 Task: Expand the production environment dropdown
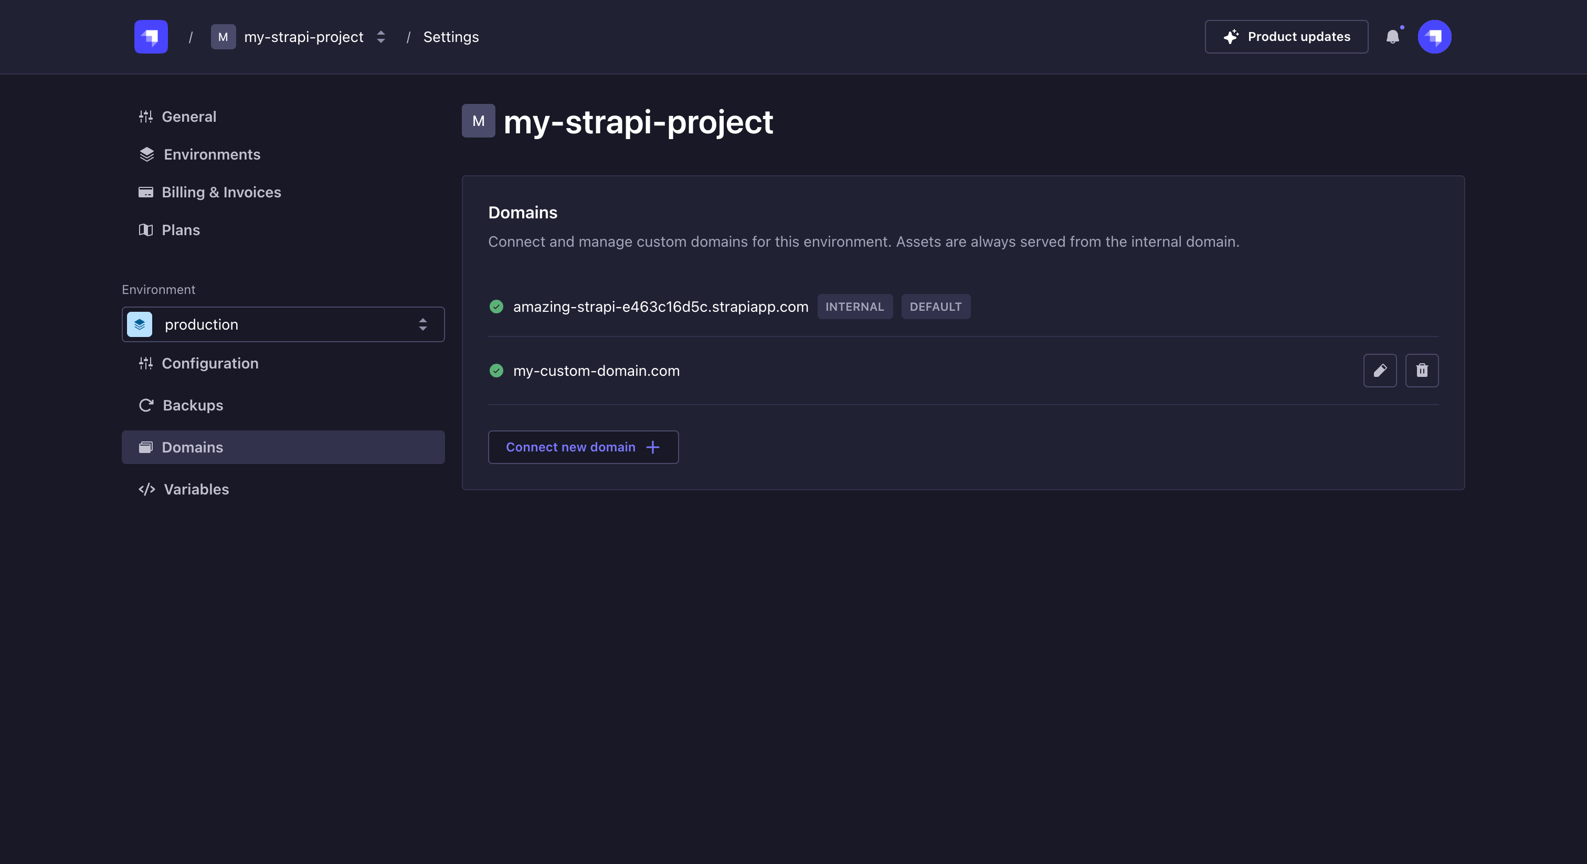click(x=283, y=324)
